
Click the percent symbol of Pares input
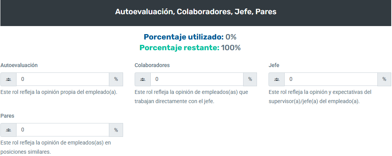116,130
